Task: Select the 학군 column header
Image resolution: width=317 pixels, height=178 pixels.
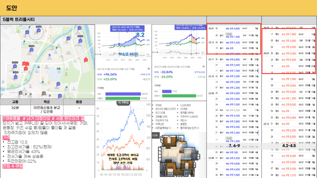Action: [47, 102]
